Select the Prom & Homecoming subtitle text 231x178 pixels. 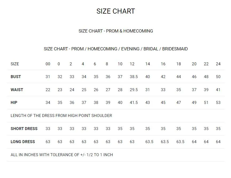click(x=116, y=31)
